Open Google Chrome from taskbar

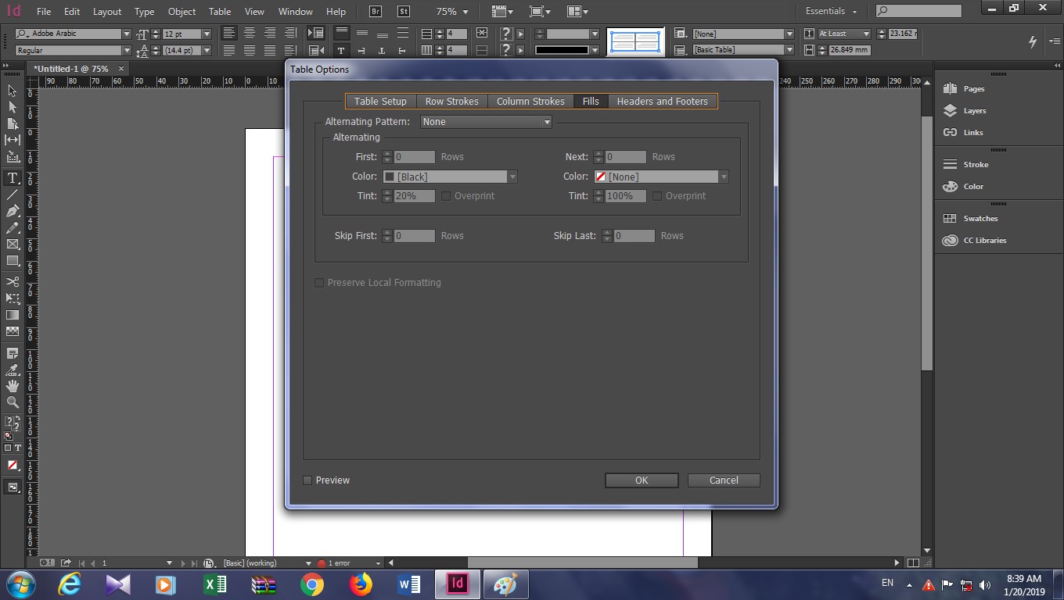pos(311,584)
